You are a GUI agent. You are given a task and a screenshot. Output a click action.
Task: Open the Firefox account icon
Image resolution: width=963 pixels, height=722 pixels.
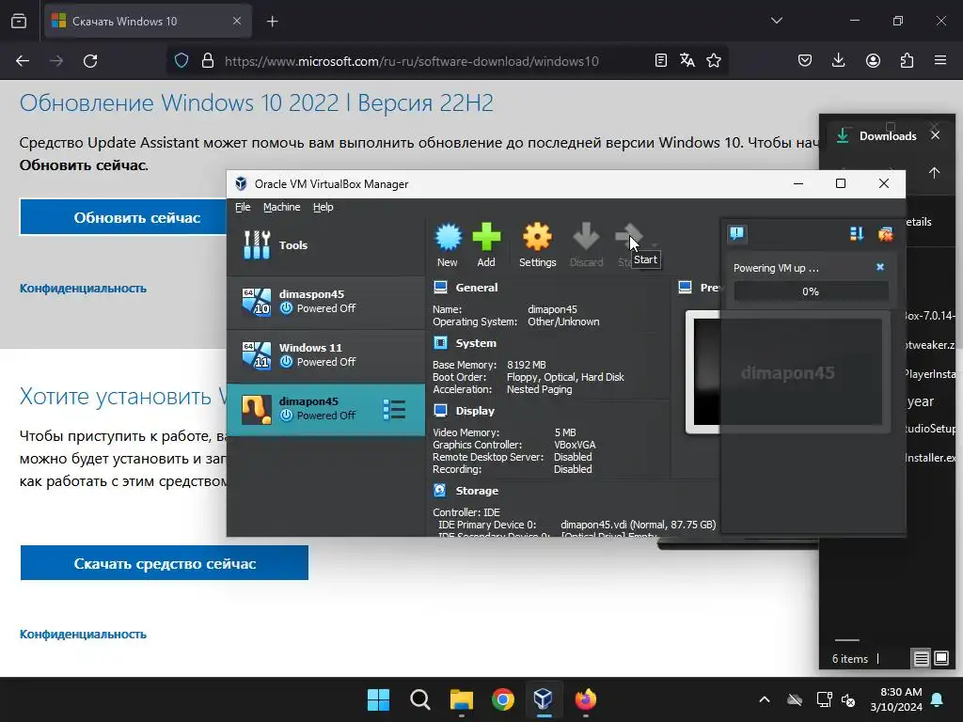[x=873, y=60]
